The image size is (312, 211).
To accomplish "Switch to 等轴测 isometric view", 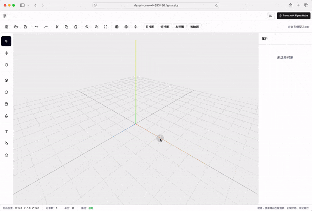I will pyautogui.click(x=194, y=27).
